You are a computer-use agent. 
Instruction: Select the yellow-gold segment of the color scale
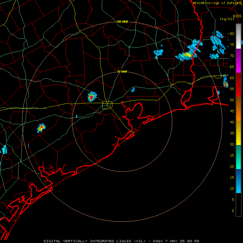[238, 133]
